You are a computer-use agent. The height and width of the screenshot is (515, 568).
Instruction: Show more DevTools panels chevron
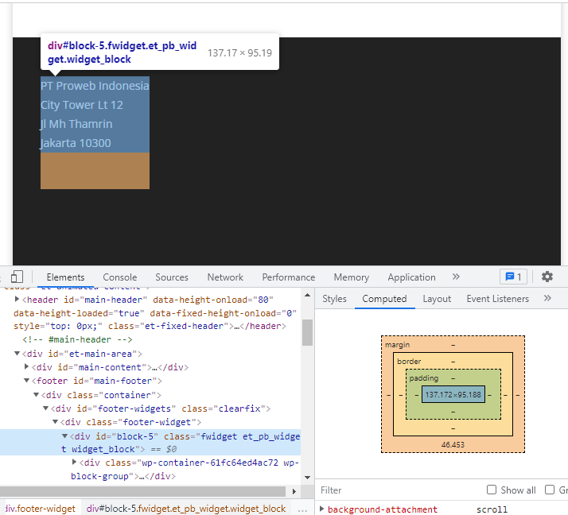click(456, 277)
